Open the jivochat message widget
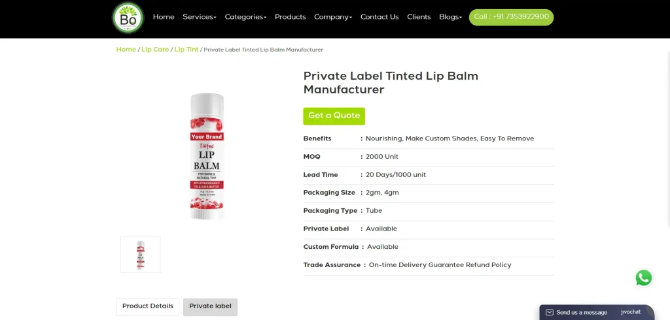Image resolution: width=670 pixels, height=320 pixels. tap(597, 312)
